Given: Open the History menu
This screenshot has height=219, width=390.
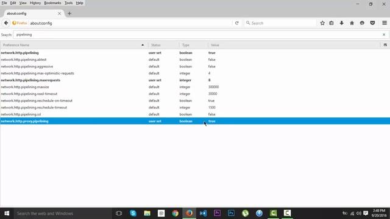Looking at the screenshot, I should pos(35,3).
